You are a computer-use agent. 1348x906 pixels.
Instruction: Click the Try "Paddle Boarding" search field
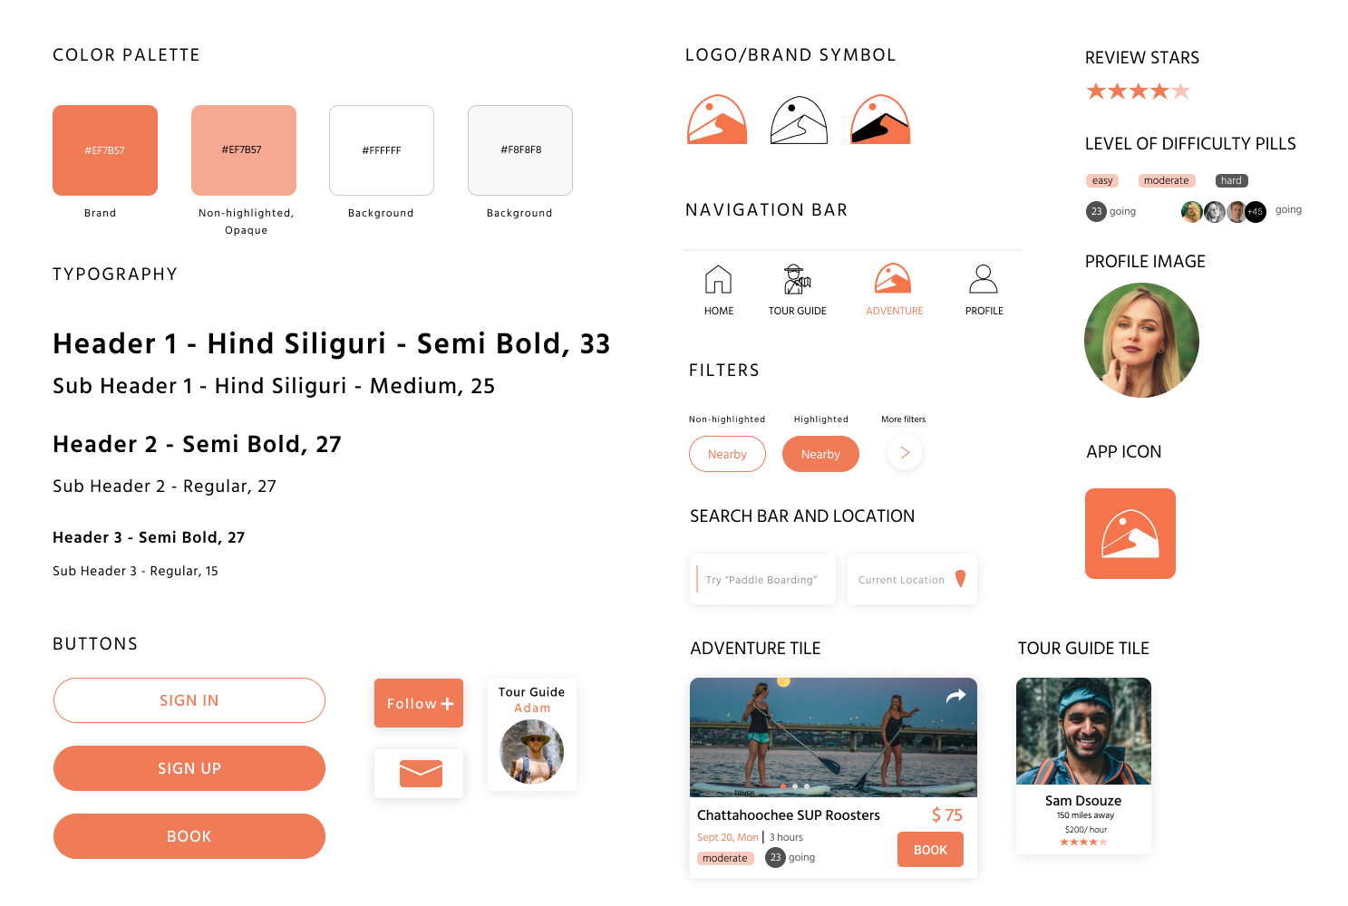762,579
